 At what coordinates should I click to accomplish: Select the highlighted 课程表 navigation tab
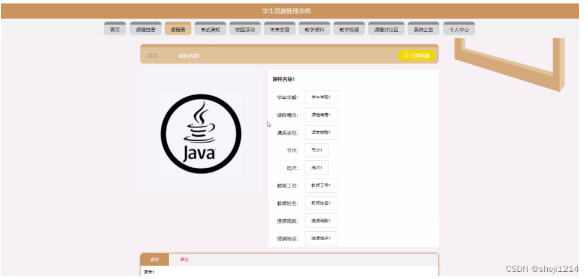tap(178, 29)
